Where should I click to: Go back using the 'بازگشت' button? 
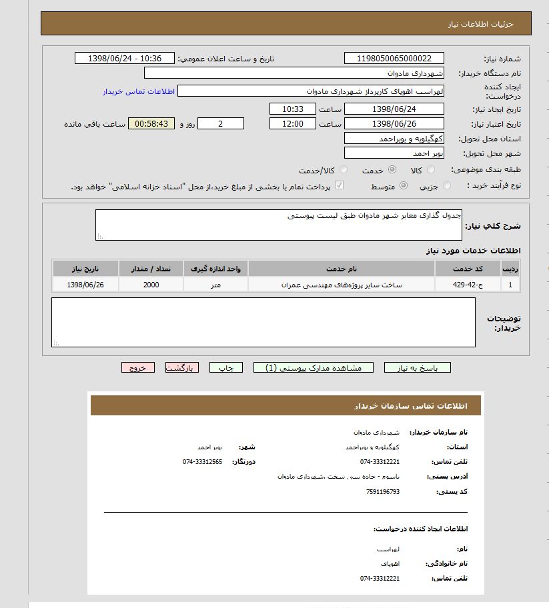click(182, 367)
